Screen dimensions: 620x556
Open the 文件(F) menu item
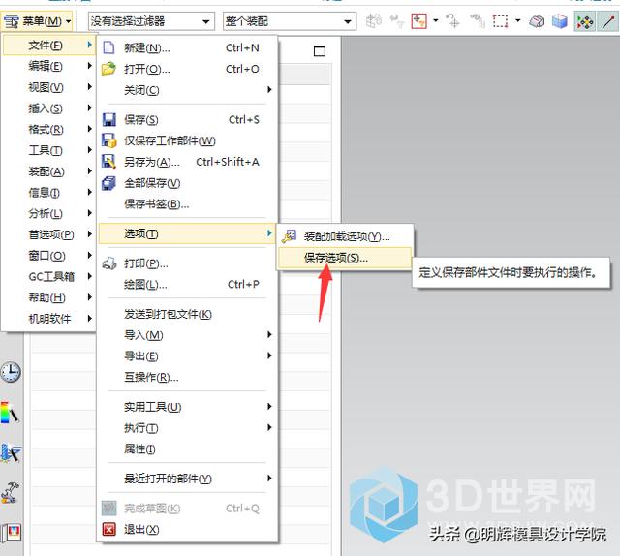click(49, 46)
